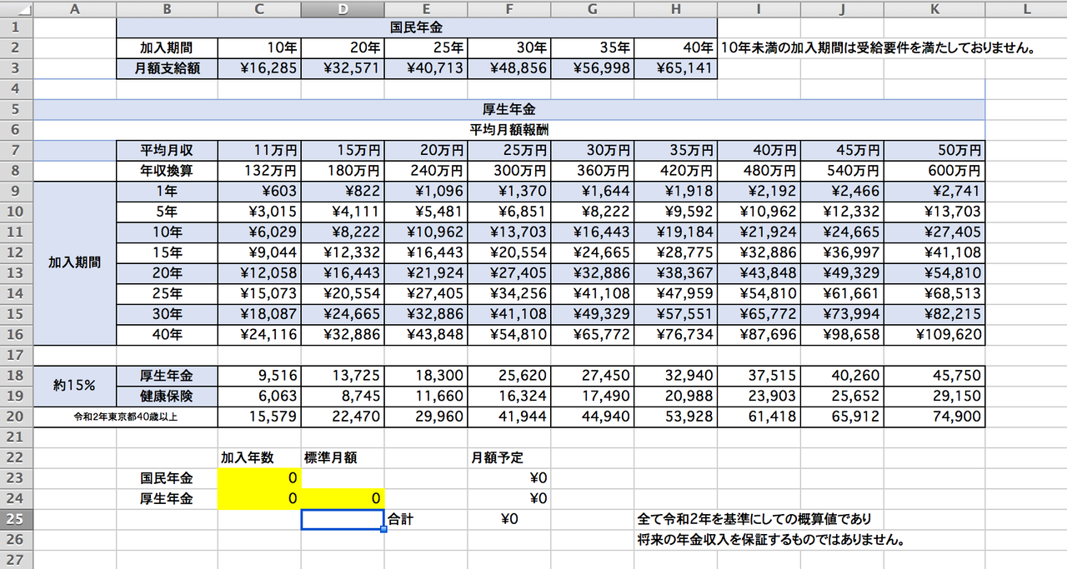
Task: Select column A header
Action: 75,9
